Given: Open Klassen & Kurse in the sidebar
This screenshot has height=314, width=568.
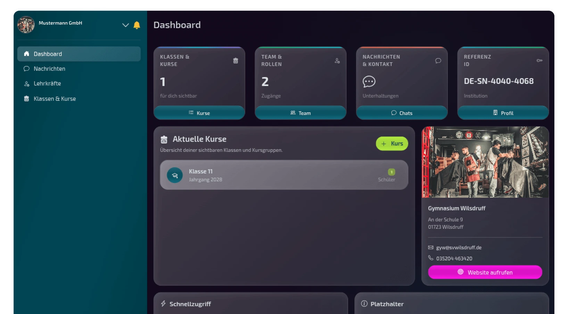Looking at the screenshot, I should pos(79,99).
